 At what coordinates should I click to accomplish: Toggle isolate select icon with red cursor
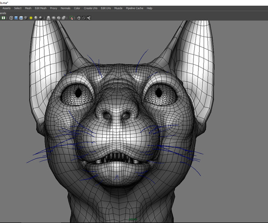(72, 18)
